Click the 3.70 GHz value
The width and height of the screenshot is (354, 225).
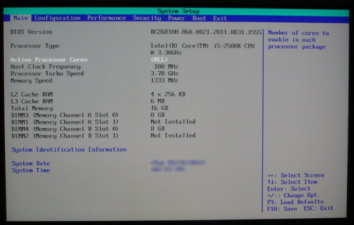tap(165, 73)
